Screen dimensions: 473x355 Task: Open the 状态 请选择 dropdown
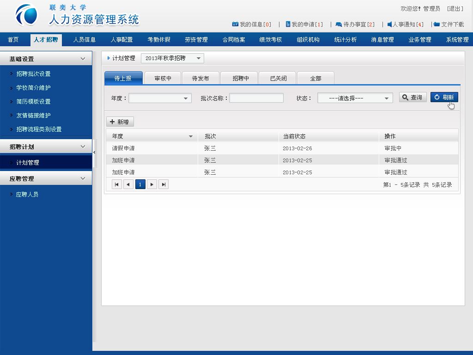point(355,98)
